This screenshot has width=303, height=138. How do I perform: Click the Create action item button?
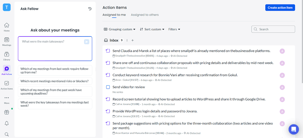tap(280, 8)
